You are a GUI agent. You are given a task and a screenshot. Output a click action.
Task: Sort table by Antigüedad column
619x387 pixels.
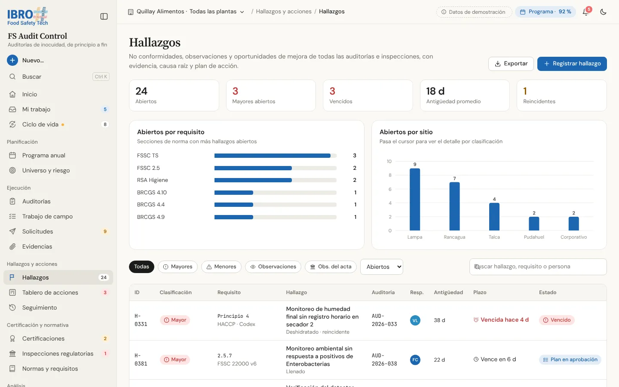448,292
